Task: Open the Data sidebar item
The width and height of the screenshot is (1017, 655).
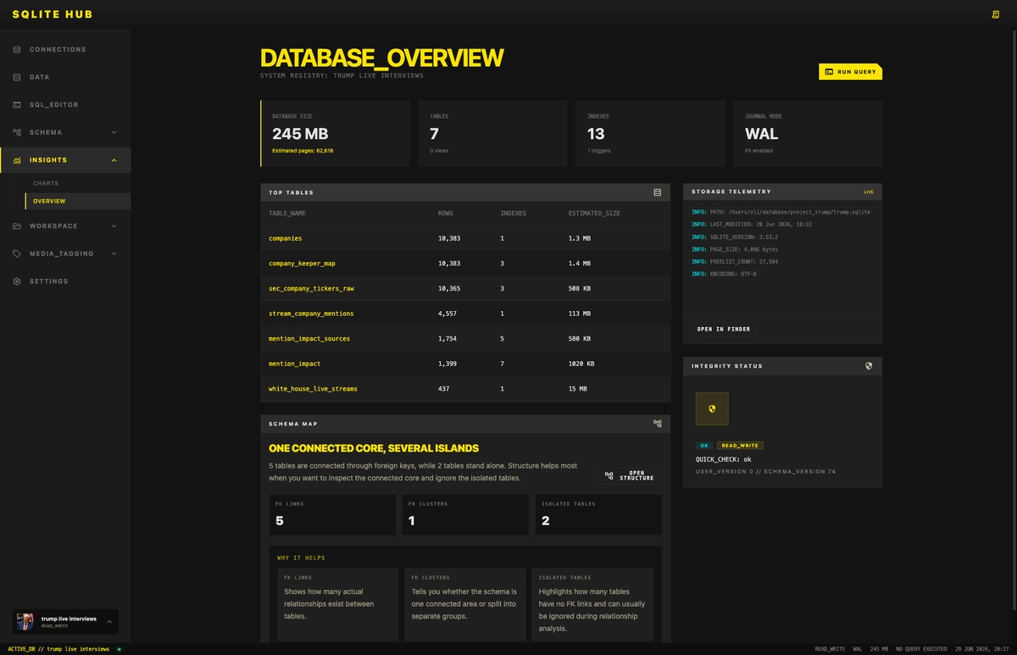Action: pos(65,77)
